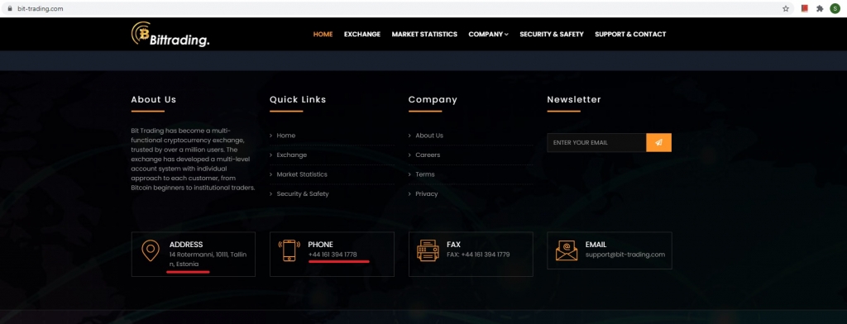Screen dimensions: 847x324
Task: Click Exchange in Quick Links
Action: 292,155
